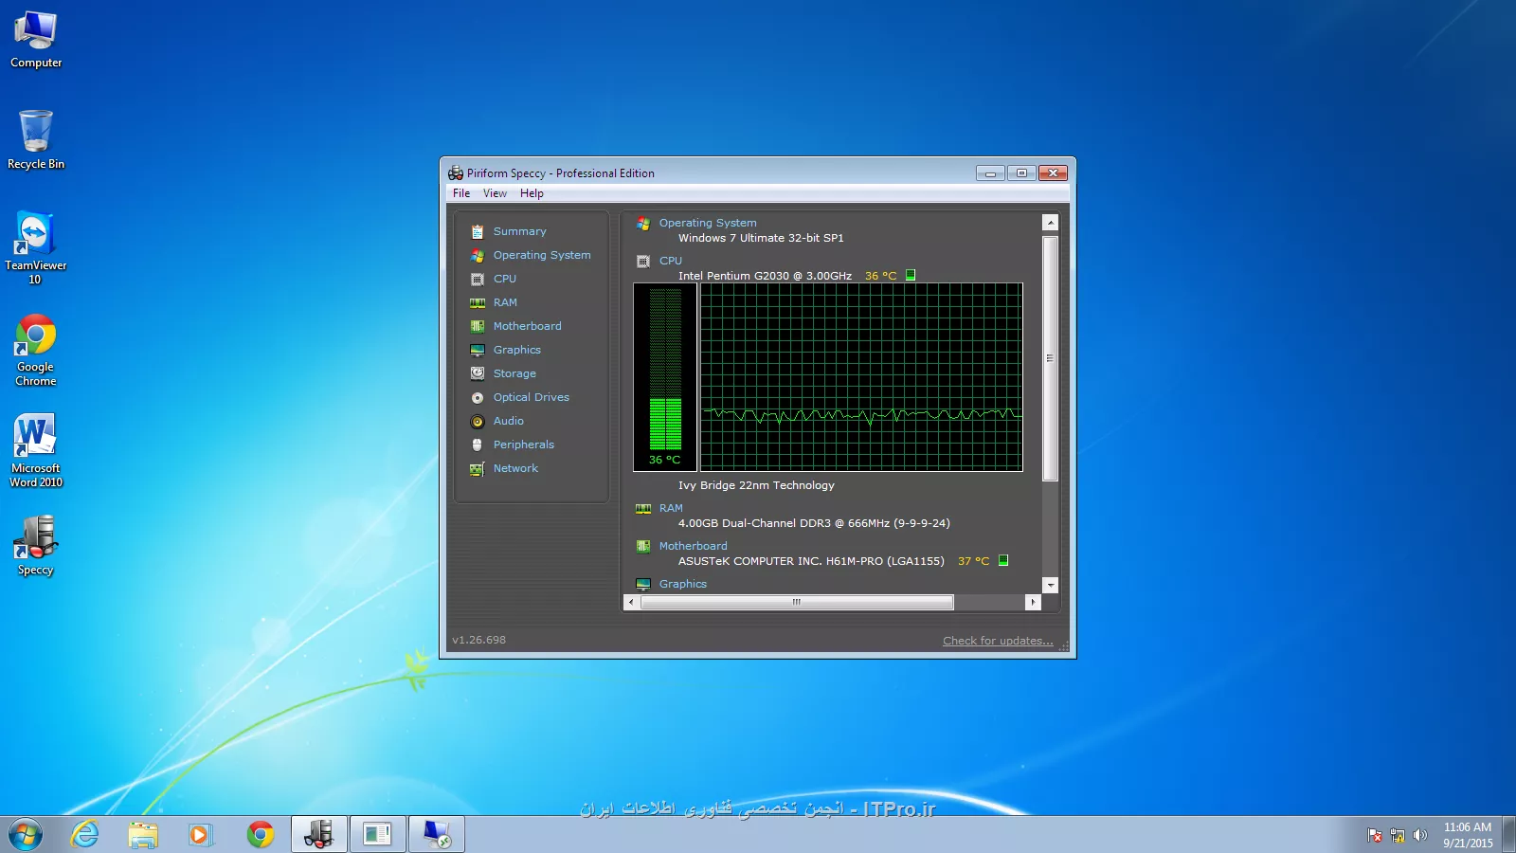
Task: Open the Operating System heading link
Action: coord(708,223)
